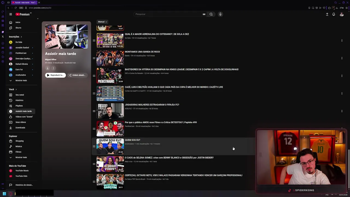Viewport: 350px width, 197px height.
Task: Open the Opera GX taskbar icon
Action: (10, 194)
